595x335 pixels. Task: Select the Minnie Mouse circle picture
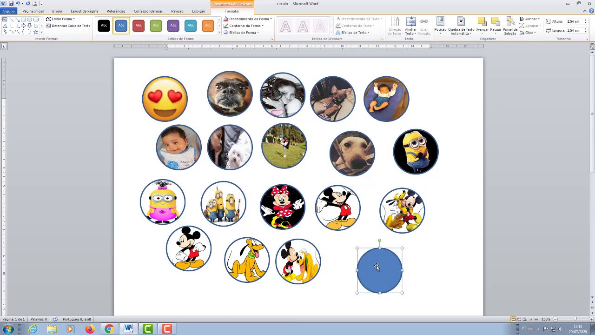(283, 207)
